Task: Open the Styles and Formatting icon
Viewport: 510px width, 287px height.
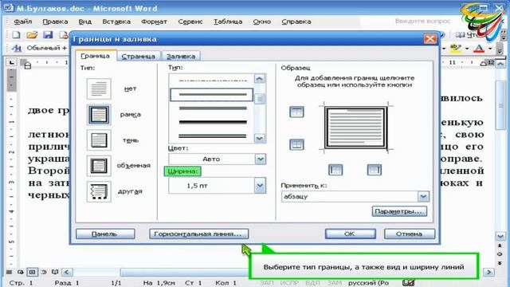Action: point(16,48)
